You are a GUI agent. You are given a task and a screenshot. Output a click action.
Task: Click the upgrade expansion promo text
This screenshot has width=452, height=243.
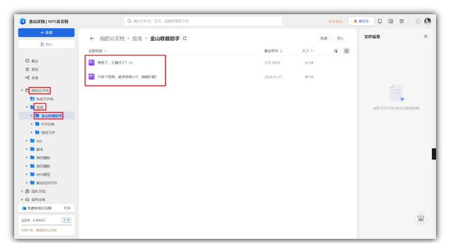pyautogui.click(x=39, y=231)
